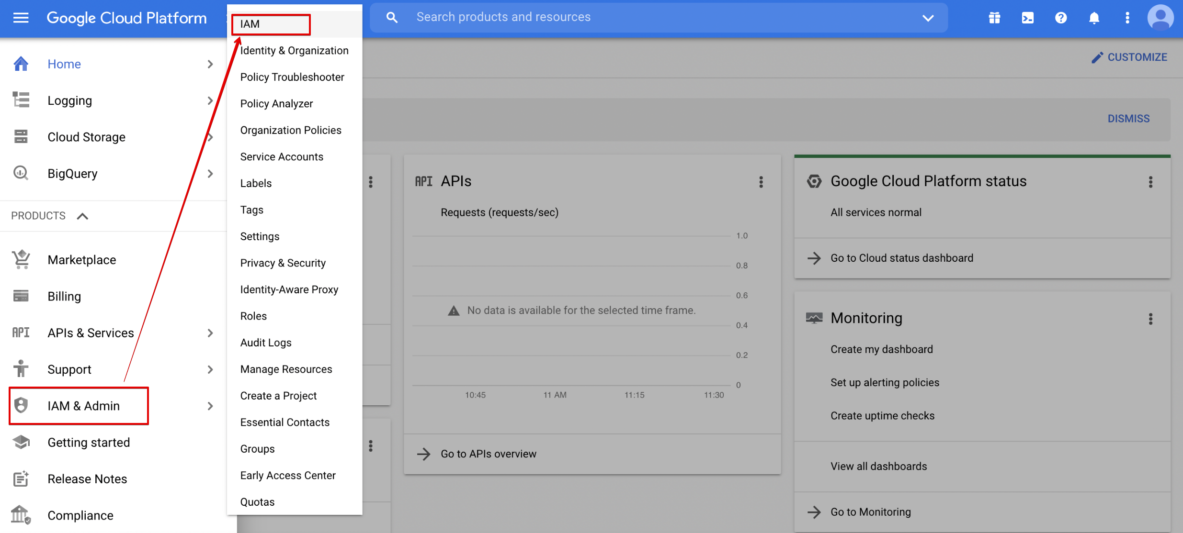Go to Cloud status dashboard link
The height and width of the screenshot is (533, 1183).
click(901, 258)
